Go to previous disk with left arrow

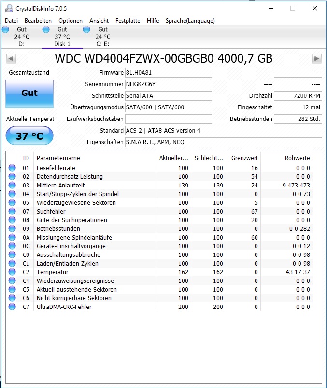[11, 59]
